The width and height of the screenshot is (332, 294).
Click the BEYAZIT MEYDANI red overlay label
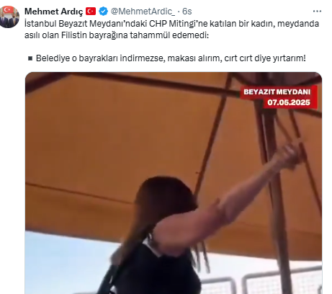coord(277,92)
